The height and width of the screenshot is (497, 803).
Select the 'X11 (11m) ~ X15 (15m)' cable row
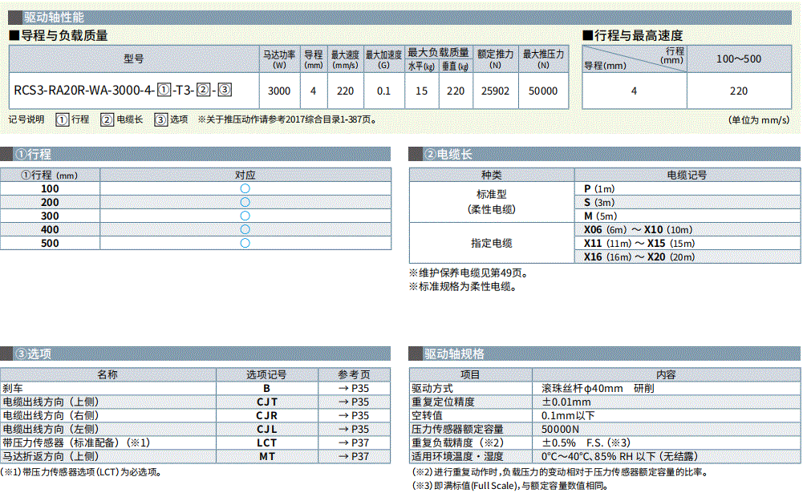point(639,243)
